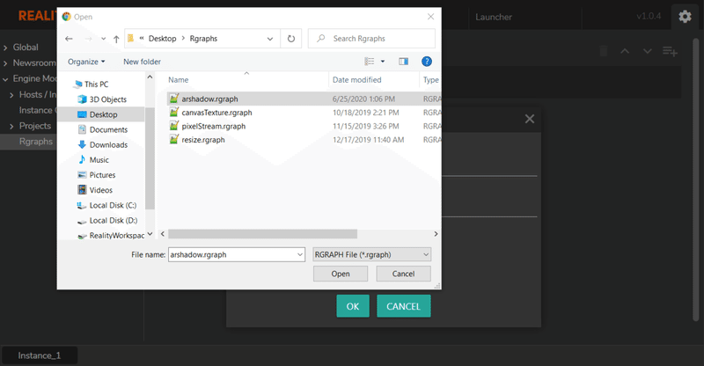Open This PC in navigation pane
This screenshot has height=366, width=704.
[x=92, y=84]
